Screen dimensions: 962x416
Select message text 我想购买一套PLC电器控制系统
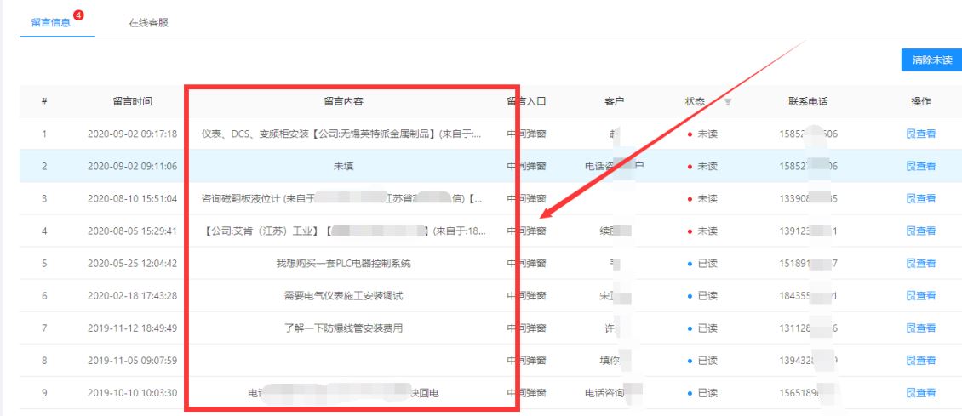coord(343,263)
